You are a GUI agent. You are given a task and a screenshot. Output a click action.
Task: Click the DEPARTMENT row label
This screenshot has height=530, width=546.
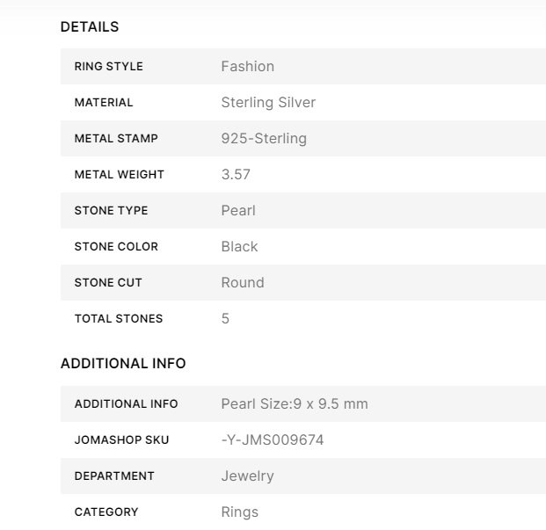[114, 476]
